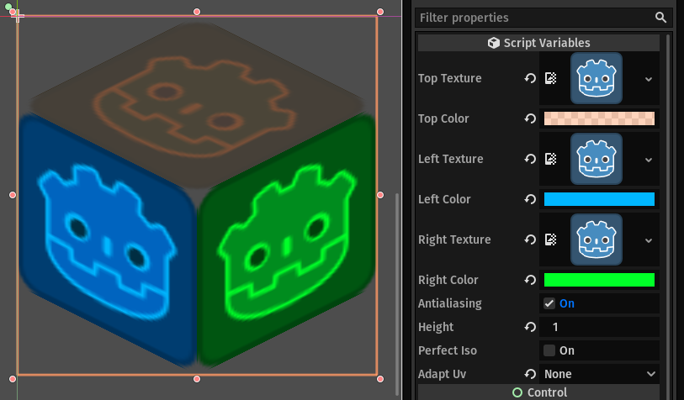684x400 pixels.
Task: Open the Left Texture dropdown arrow
Action: 649,160
